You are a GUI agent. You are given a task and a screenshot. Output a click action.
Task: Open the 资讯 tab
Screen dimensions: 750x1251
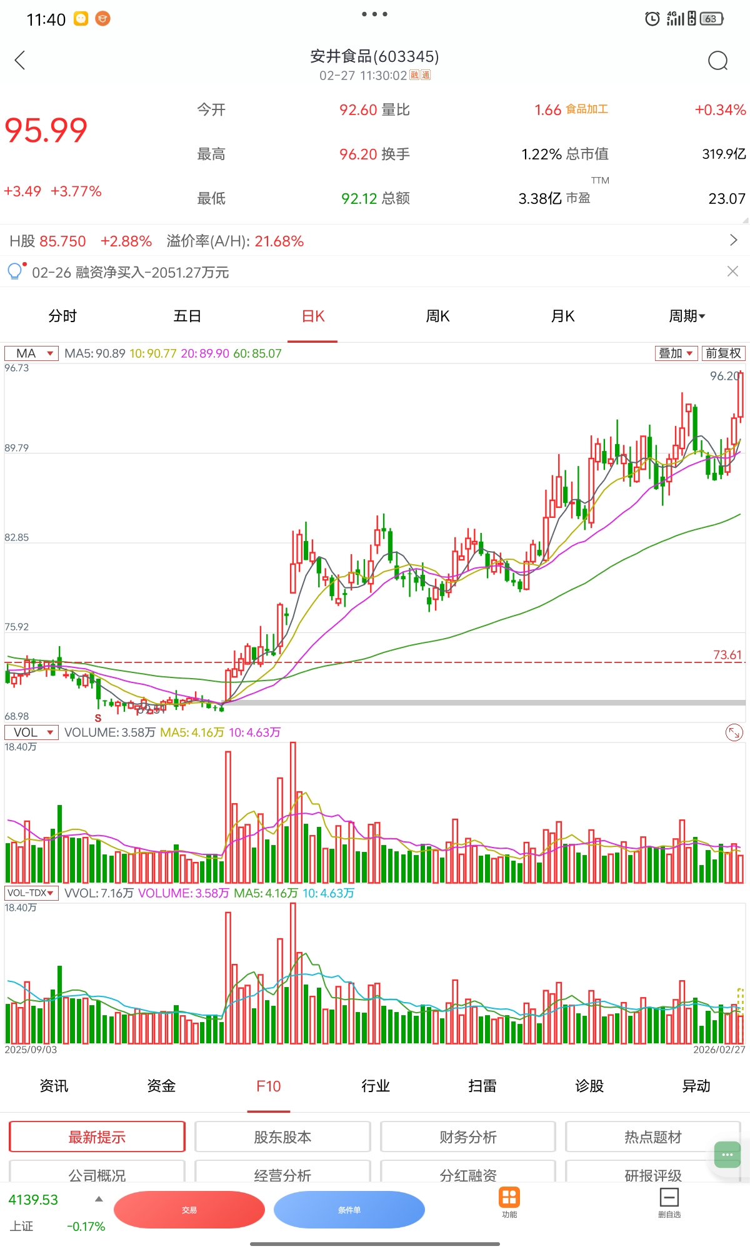[x=54, y=1086]
